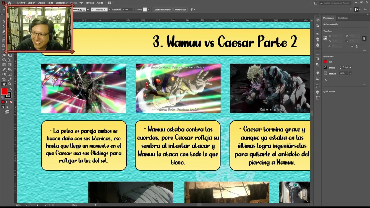
Task: Switch to the Bibliotecas tab
Action: (343, 18)
